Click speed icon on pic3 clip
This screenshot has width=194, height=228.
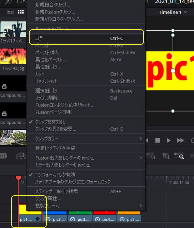73,219
